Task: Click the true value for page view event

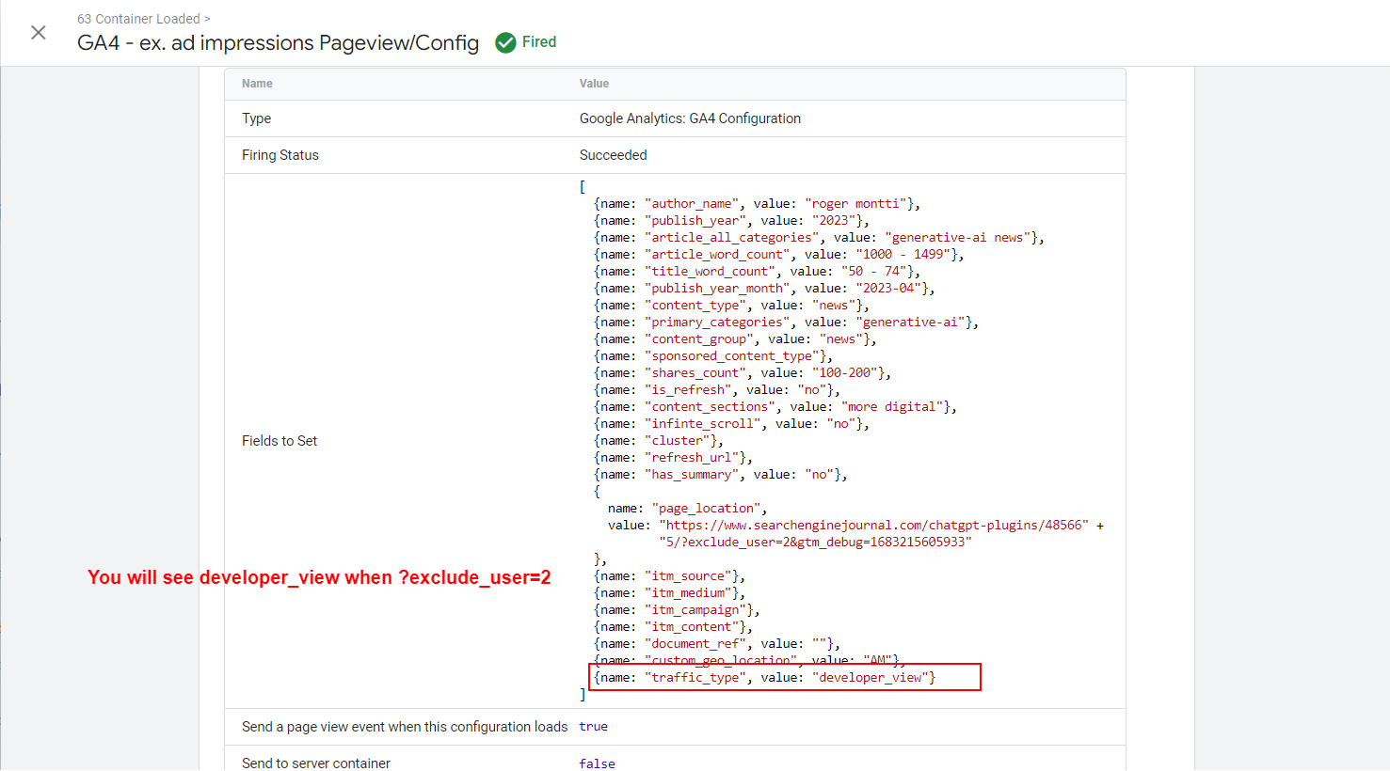Action: pos(593,726)
